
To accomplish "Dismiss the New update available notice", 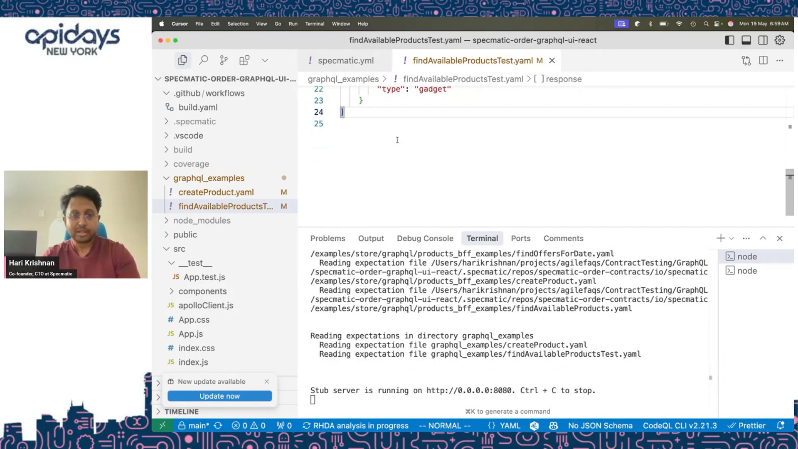I will pyautogui.click(x=267, y=381).
